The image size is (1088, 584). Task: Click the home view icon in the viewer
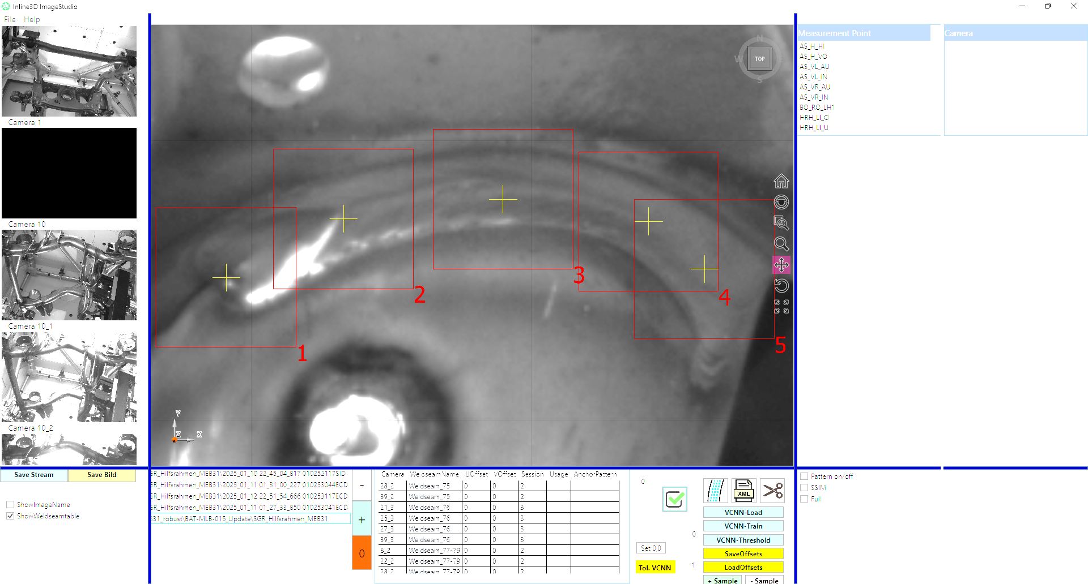781,181
